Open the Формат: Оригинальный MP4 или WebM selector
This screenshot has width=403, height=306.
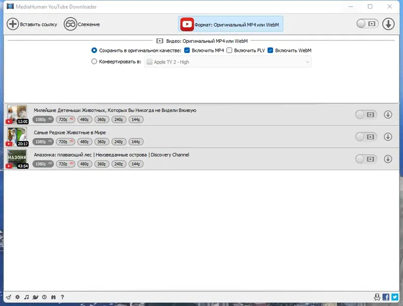click(x=231, y=24)
